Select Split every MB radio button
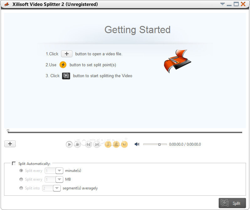The height and width of the screenshot is (210, 250). pyautogui.click(x=21, y=179)
